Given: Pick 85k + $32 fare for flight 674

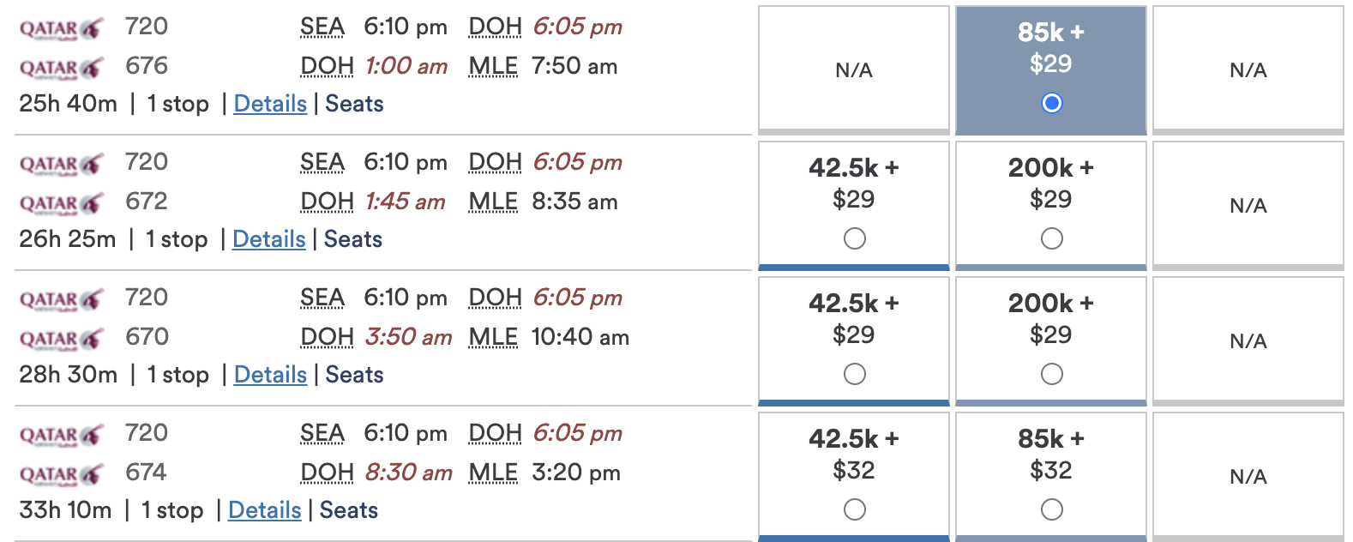Looking at the screenshot, I should [x=1051, y=509].
